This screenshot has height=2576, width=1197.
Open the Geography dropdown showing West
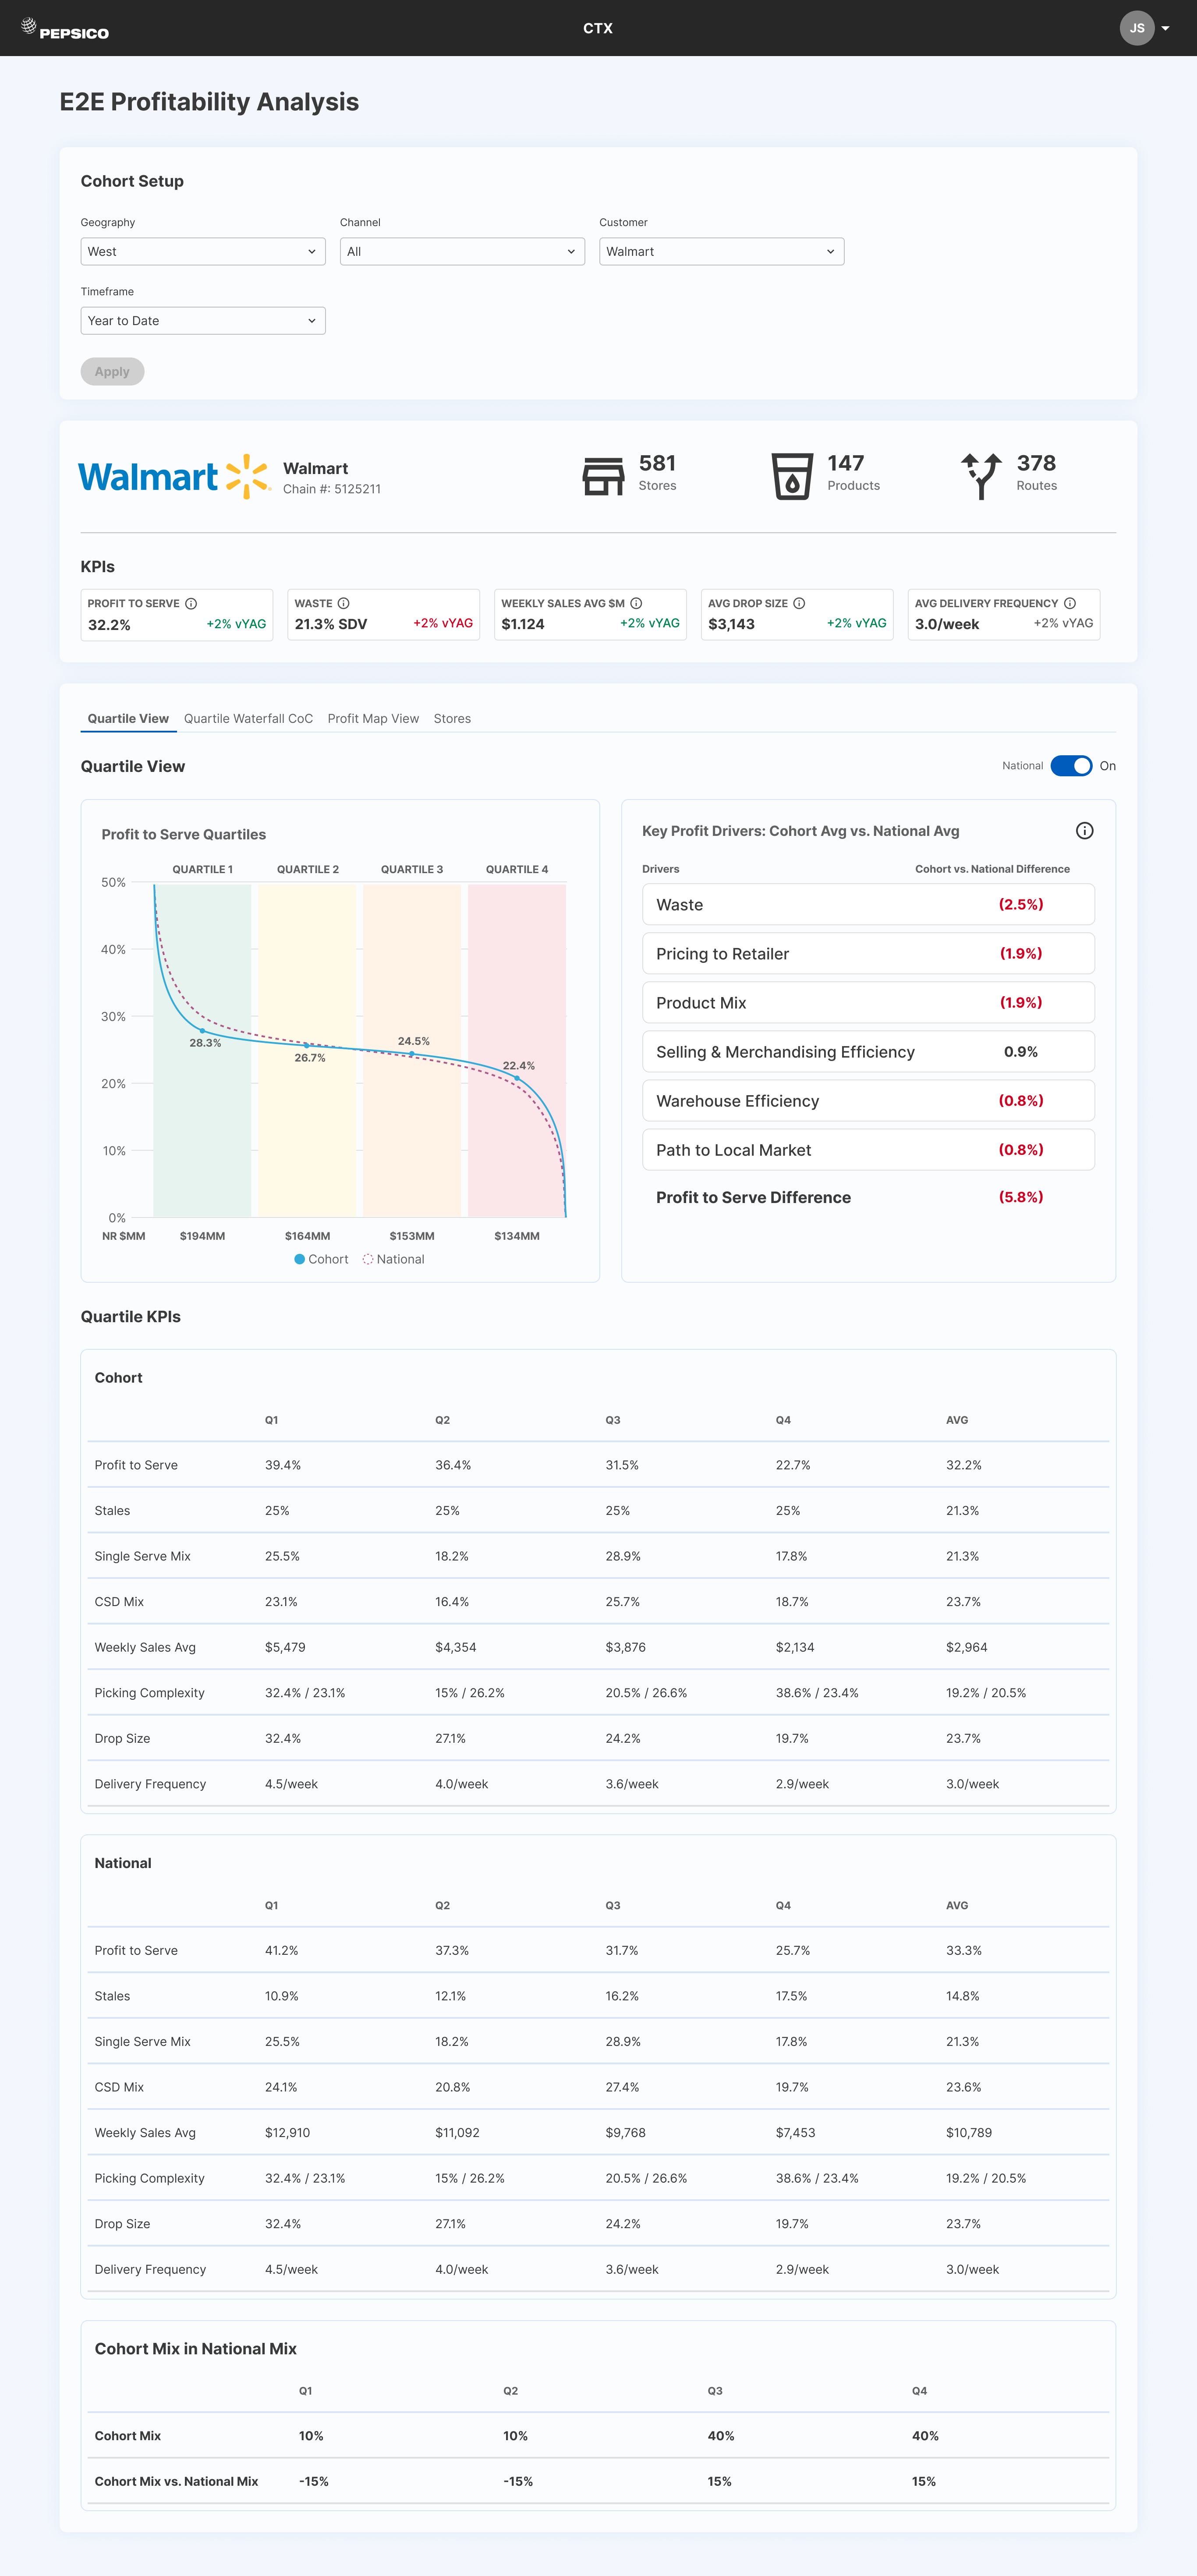(x=203, y=251)
